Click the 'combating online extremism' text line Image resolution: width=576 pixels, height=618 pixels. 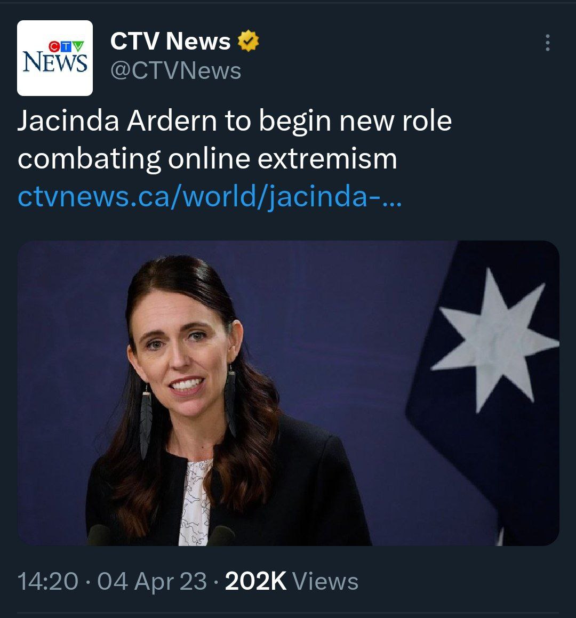point(207,159)
